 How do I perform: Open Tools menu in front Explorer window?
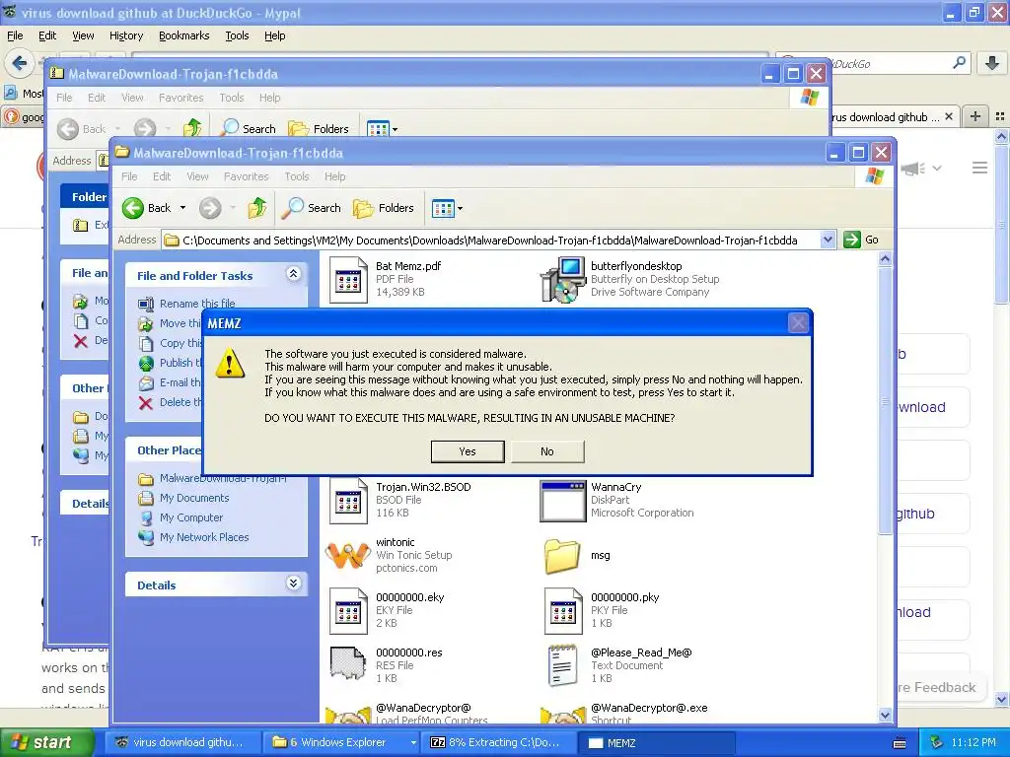297,176
